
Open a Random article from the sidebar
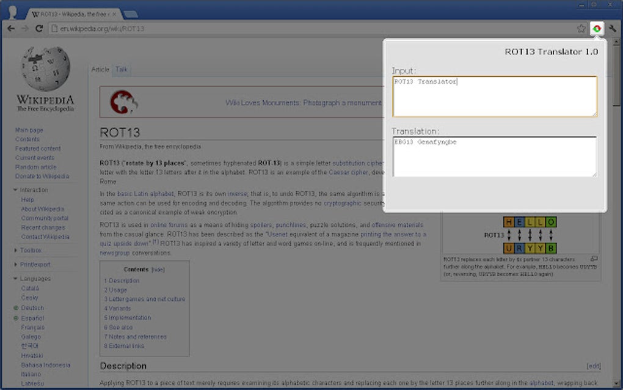pos(35,167)
